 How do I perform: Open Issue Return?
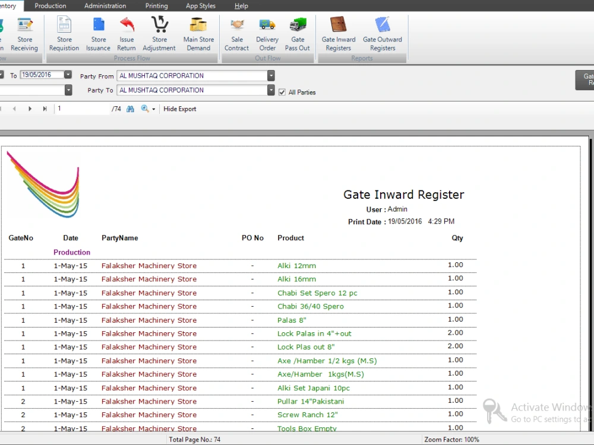click(127, 34)
